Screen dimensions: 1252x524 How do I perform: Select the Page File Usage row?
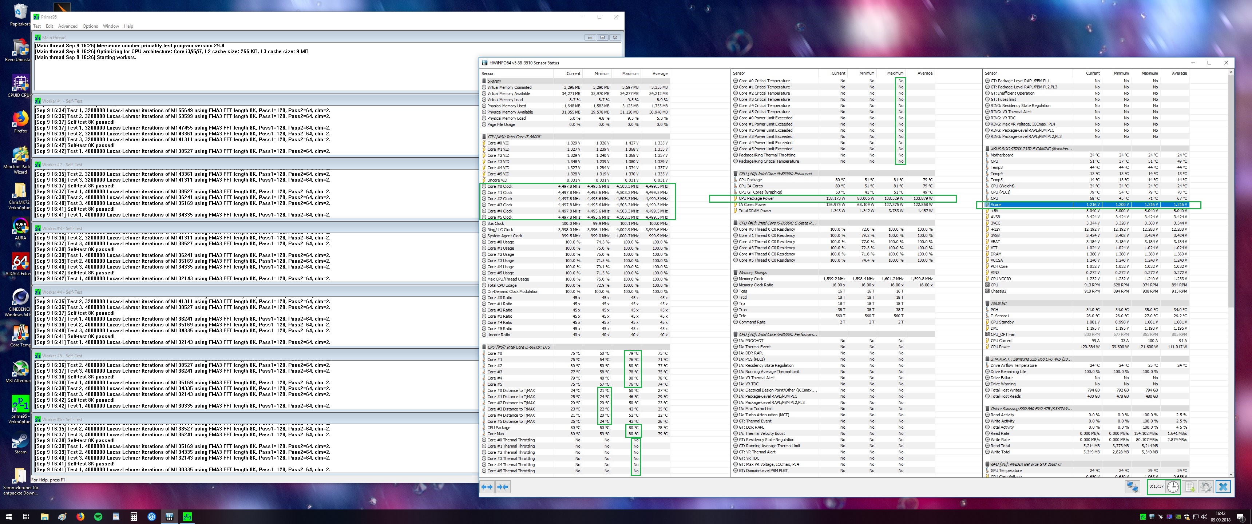point(575,124)
